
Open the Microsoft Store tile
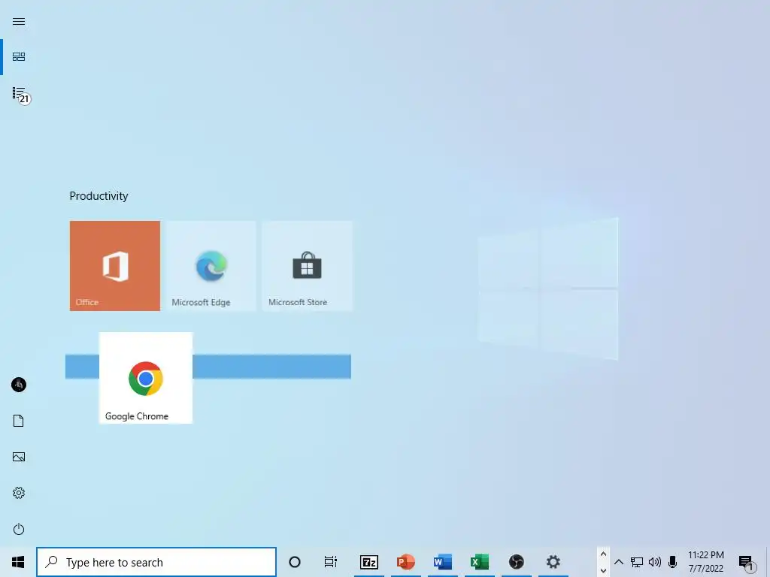pyautogui.click(x=308, y=265)
